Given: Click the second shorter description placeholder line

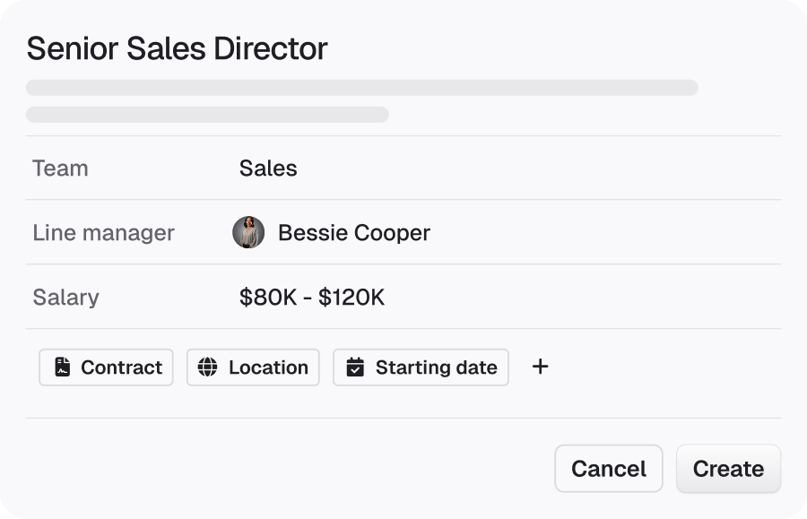Looking at the screenshot, I should [x=207, y=114].
